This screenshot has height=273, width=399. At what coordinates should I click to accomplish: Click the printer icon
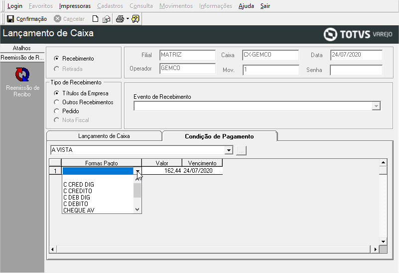120,19
